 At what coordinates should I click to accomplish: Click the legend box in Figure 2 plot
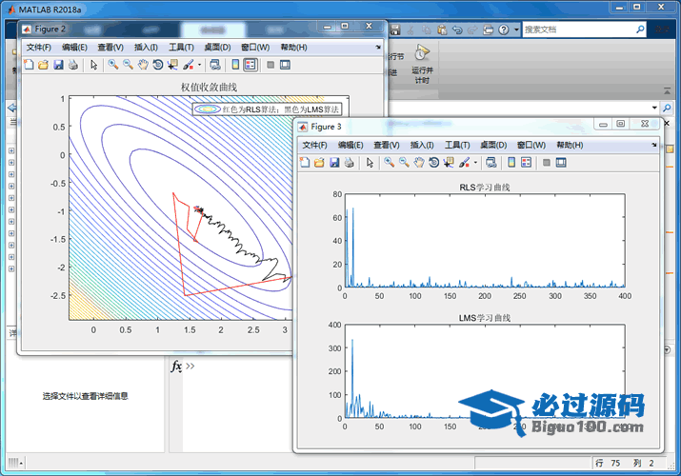[267, 109]
